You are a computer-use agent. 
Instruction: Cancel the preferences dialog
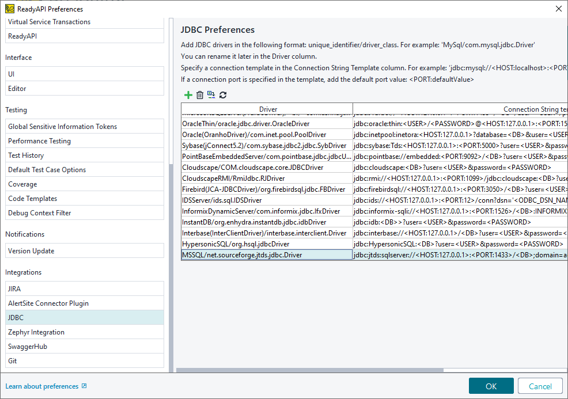(540, 386)
